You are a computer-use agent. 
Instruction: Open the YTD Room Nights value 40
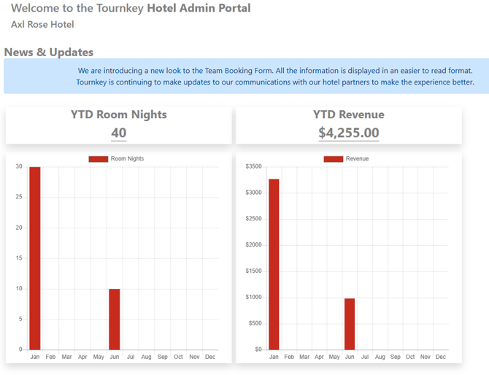click(x=119, y=133)
